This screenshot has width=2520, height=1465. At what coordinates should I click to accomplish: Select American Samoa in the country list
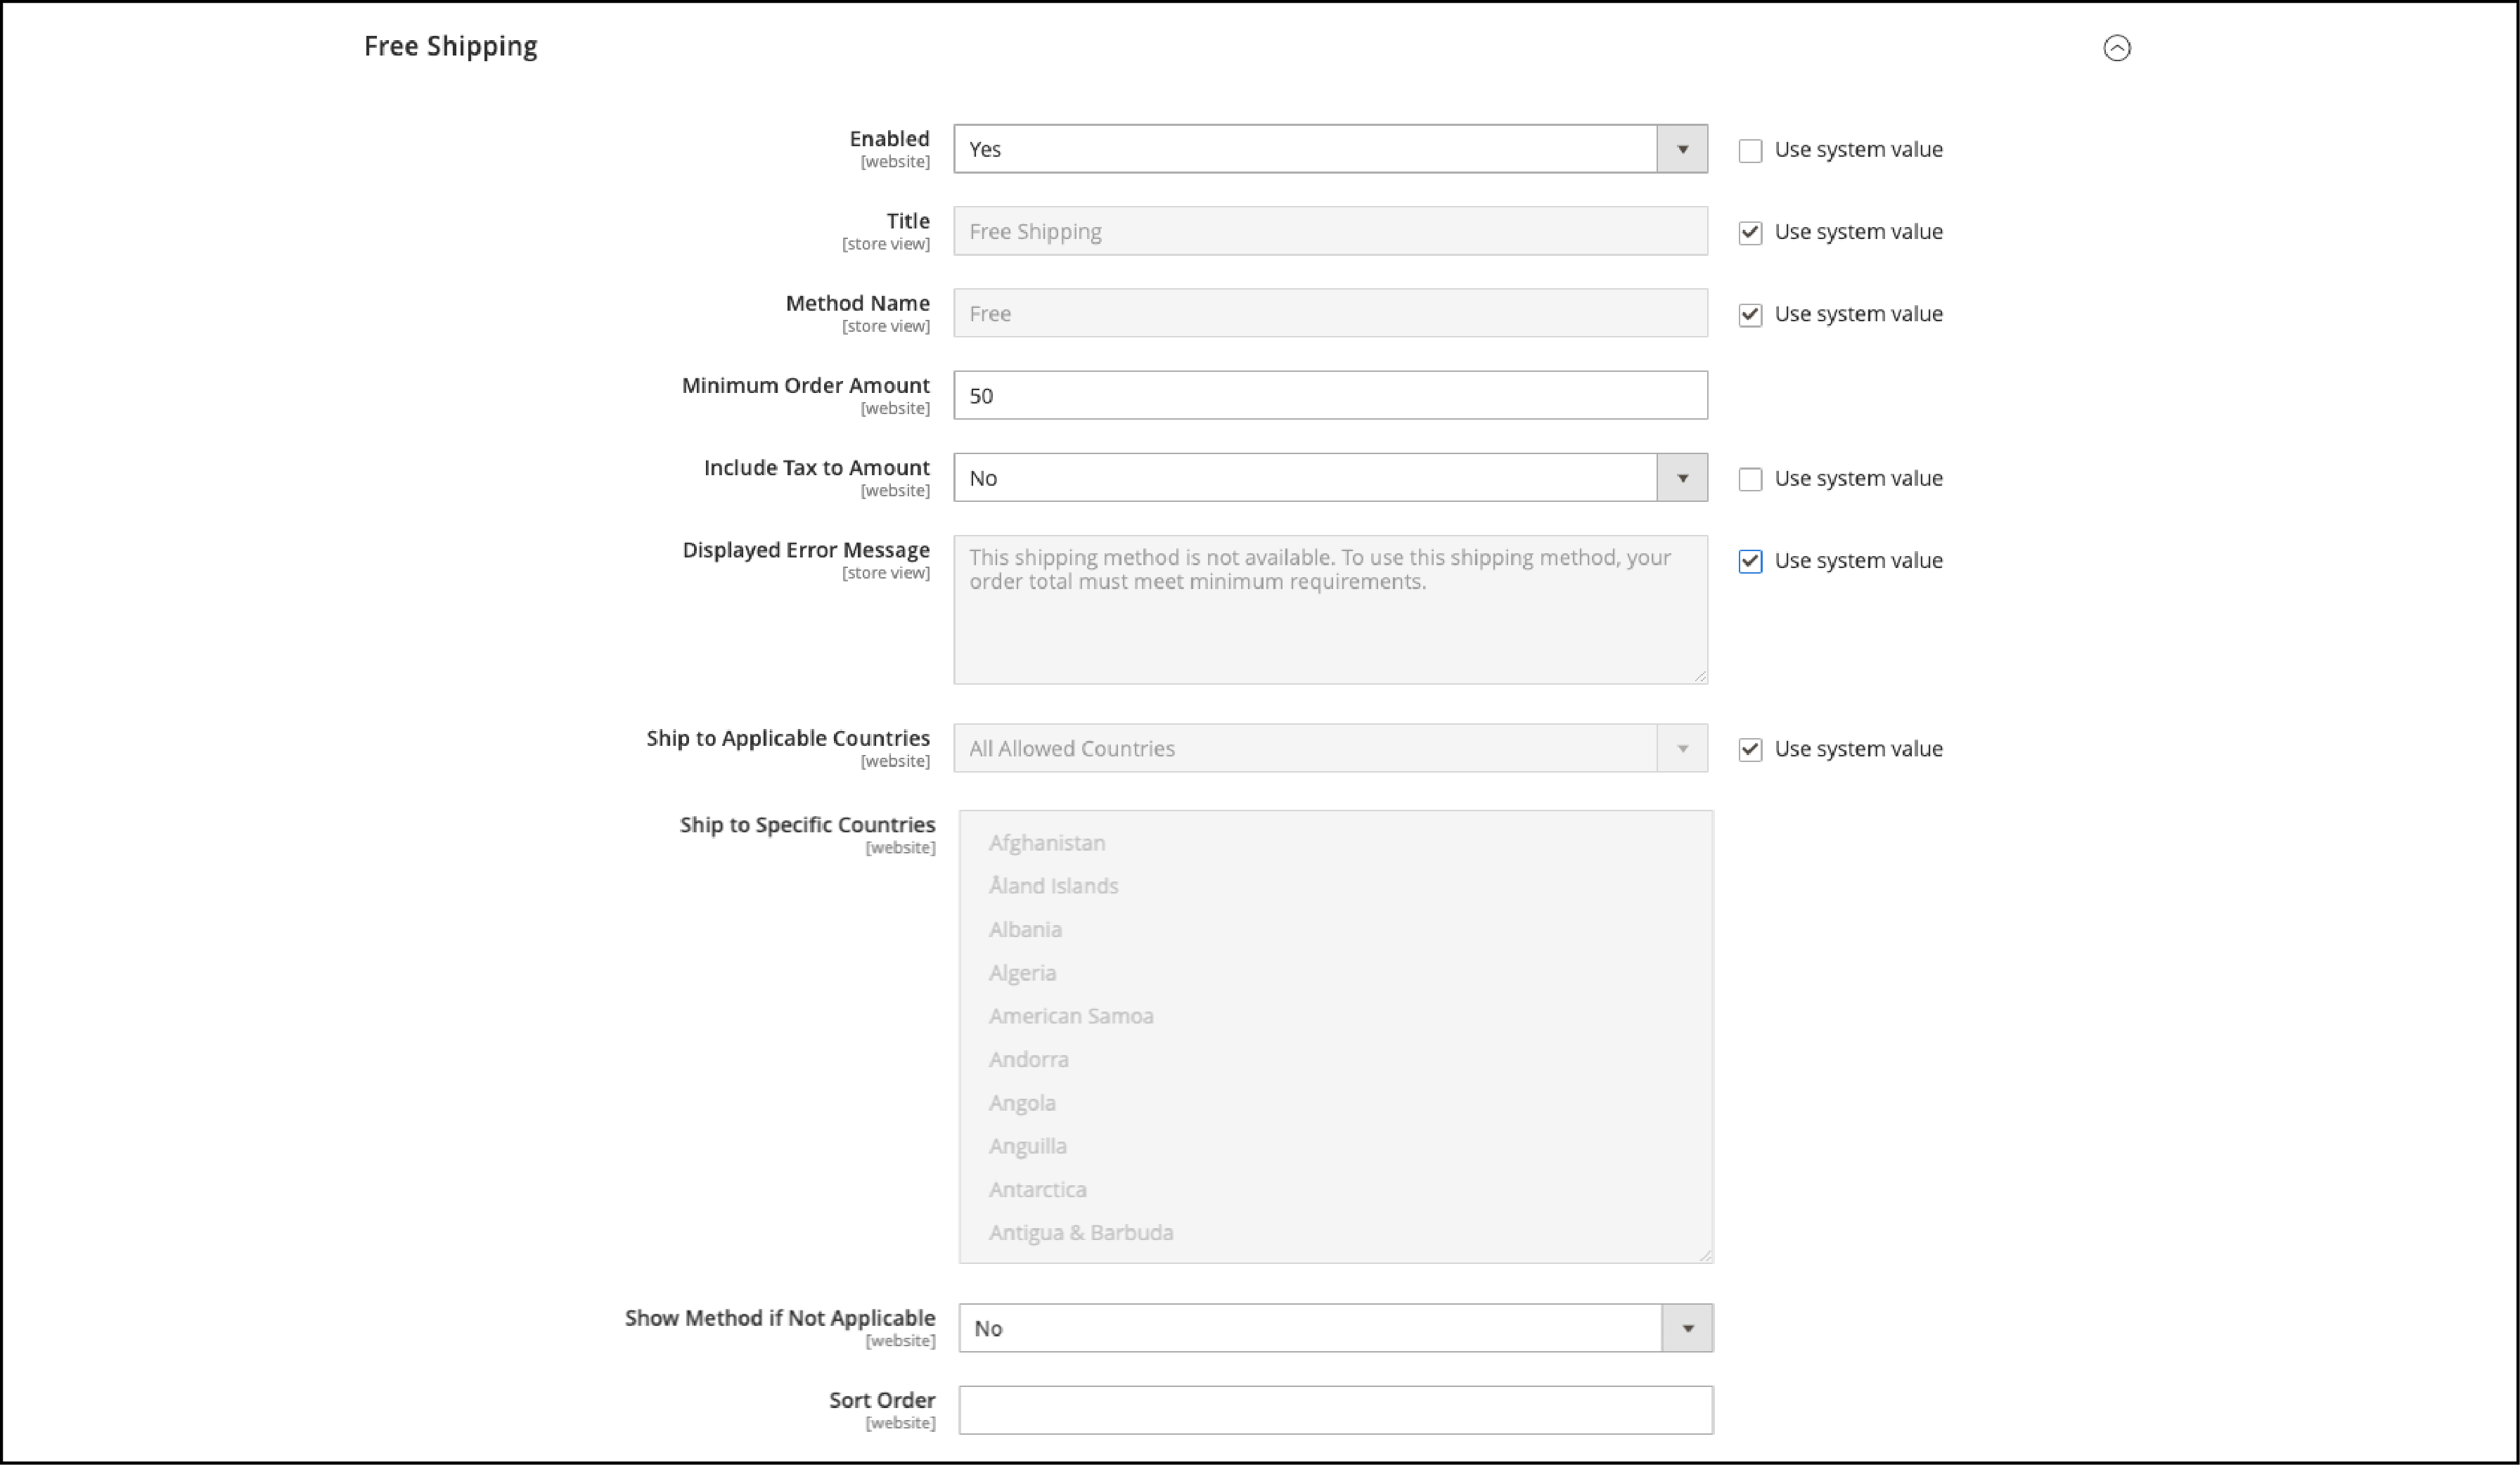tap(1071, 1016)
